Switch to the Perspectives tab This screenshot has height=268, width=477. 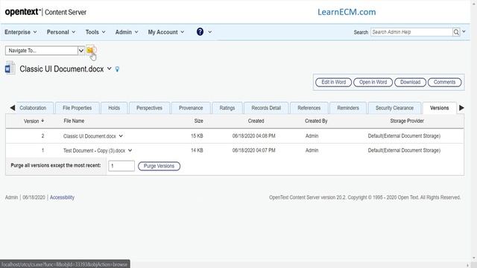click(149, 108)
